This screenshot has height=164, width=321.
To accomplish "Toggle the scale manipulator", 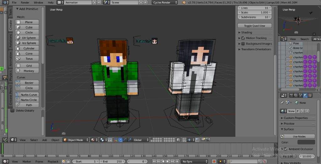I will [x=129, y=140].
